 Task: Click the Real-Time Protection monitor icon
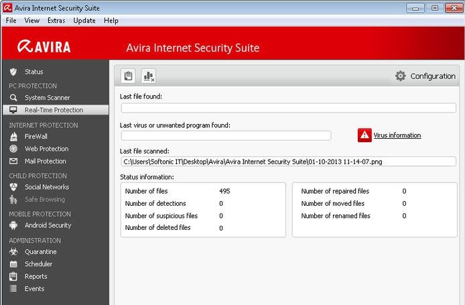point(13,110)
